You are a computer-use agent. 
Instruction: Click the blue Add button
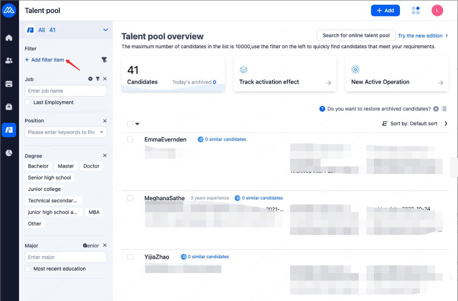click(x=385, y=11)
